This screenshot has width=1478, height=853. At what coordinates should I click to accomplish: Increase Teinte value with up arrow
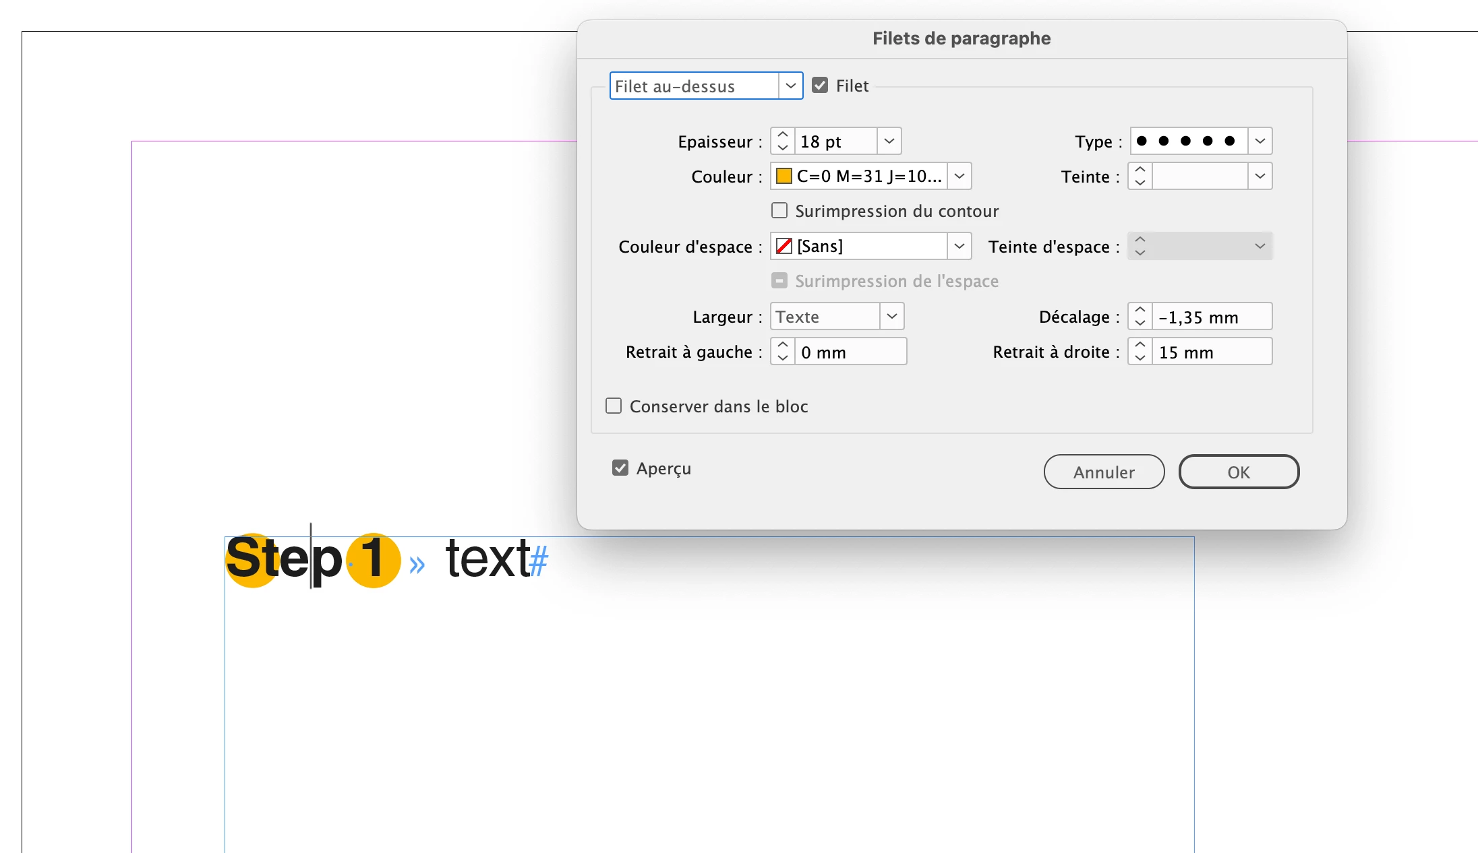1140,170
